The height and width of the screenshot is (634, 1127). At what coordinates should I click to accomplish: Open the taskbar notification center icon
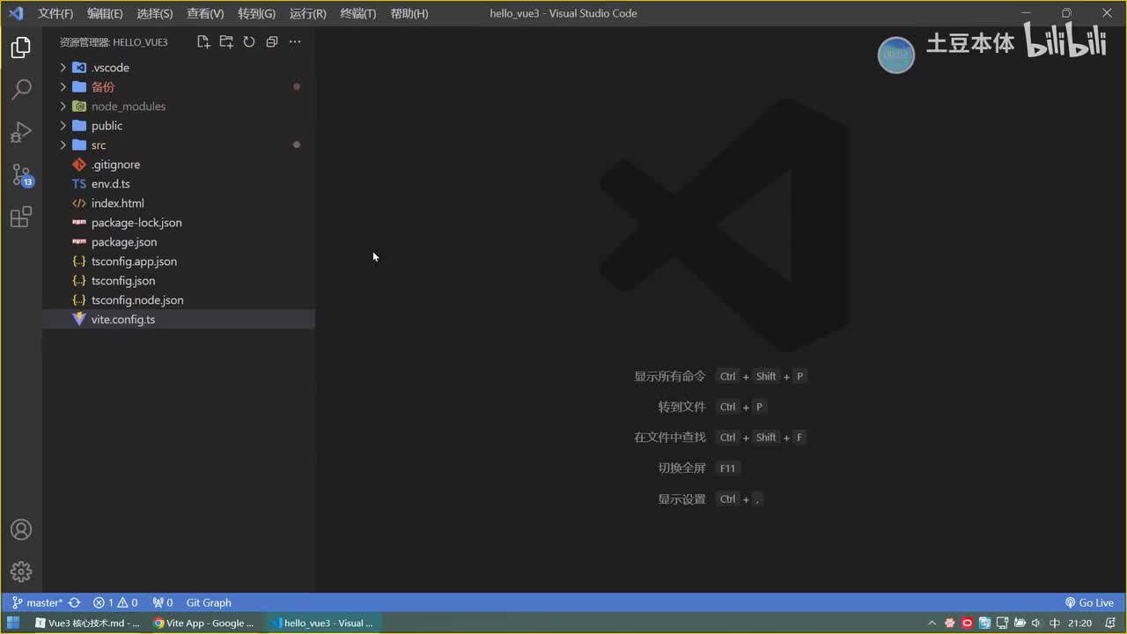(1110, 623)
